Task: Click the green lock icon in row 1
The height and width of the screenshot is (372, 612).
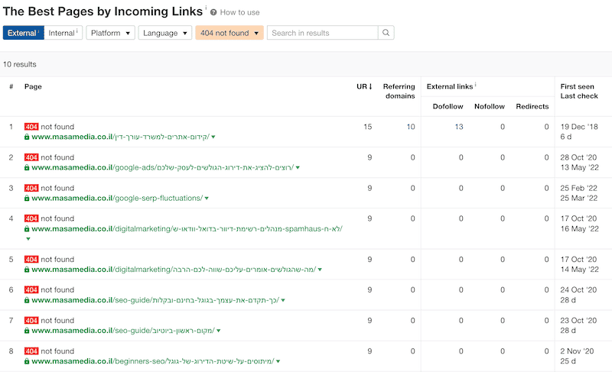Action: [x=27, y=137]
